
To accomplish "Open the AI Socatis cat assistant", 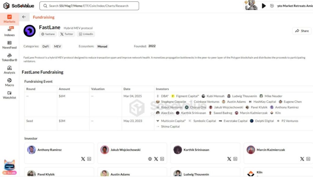I will click(x=9, y=167).
